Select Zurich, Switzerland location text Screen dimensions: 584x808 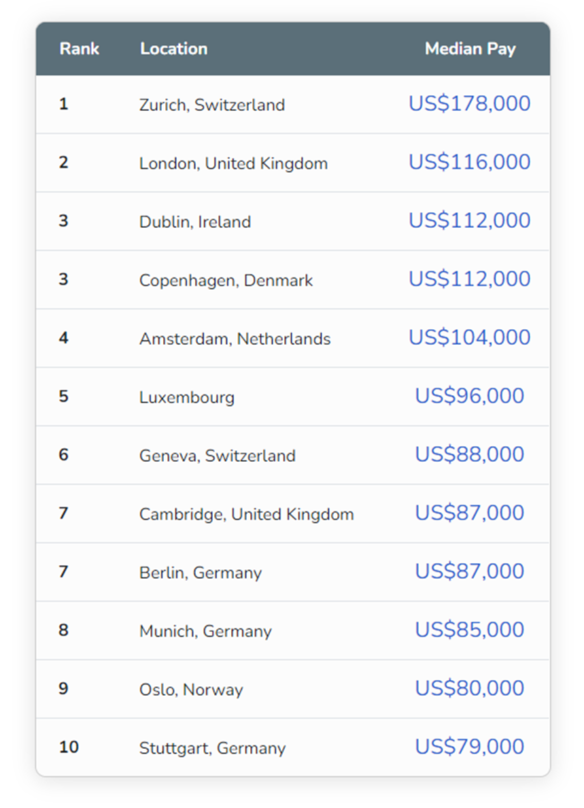point(211,105)
